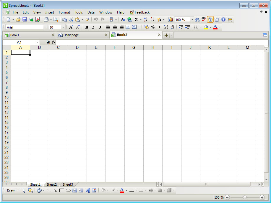Screen dimensions: 271x203
Task: Click the Format Painter brush icon
Action: [87, 20]
